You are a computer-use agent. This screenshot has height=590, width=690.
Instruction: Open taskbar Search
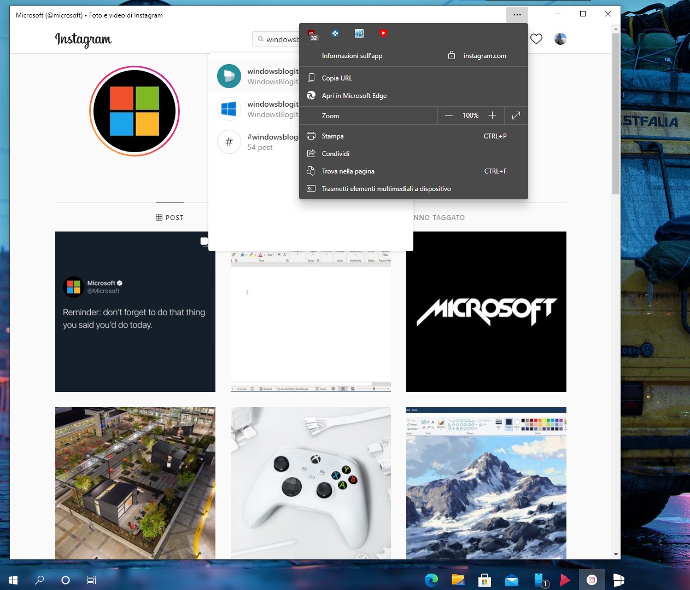[x=39, y=580]
